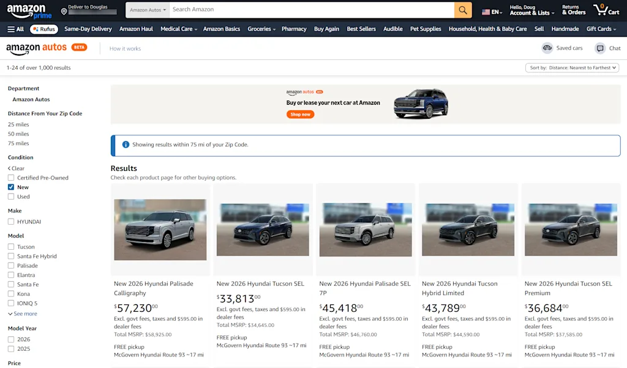Open the Sort by dropdown
Viewport: 627px width, 368px height.
click(x=572, y=67)
